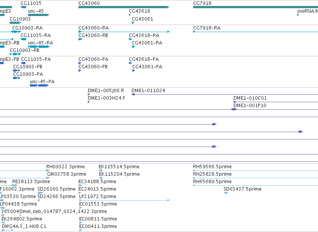Image resolution: width=318 pixels, height=232 pixels.
Task: Click the CG7918 gene label
Action: tap(202, 3)
